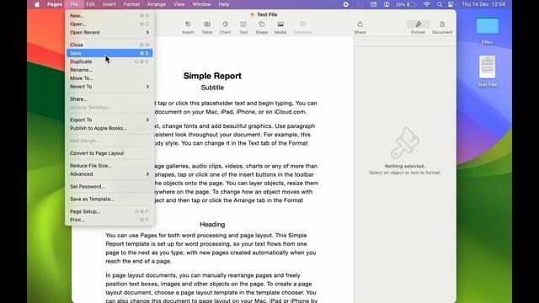Open the Arrange menu
The width and height of the screenshot is (539, 303).
tap(157, 4)
